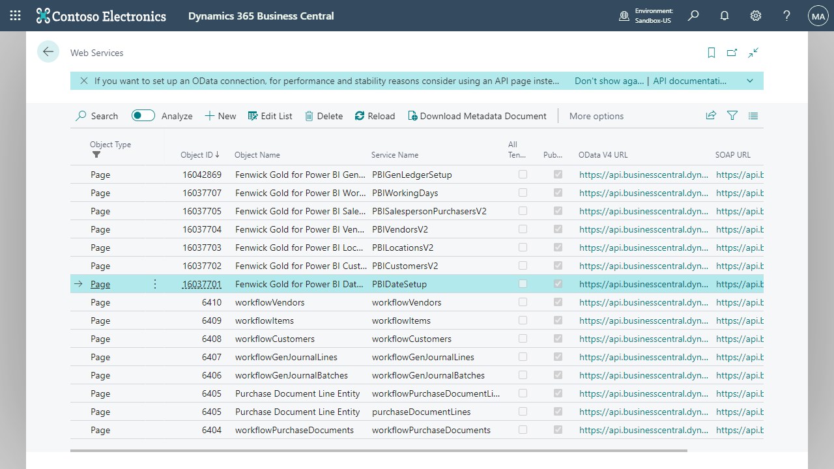This screenshot has height=469, width=834.
Task: Open the app launcher waffle menu
Action: click(x=16, y=16)
